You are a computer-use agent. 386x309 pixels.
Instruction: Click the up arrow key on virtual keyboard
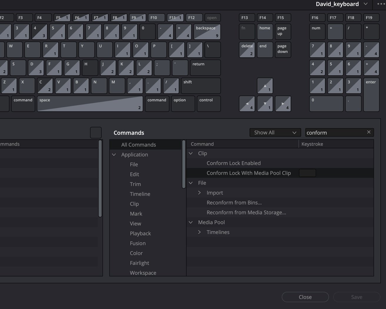coord(265,86)
